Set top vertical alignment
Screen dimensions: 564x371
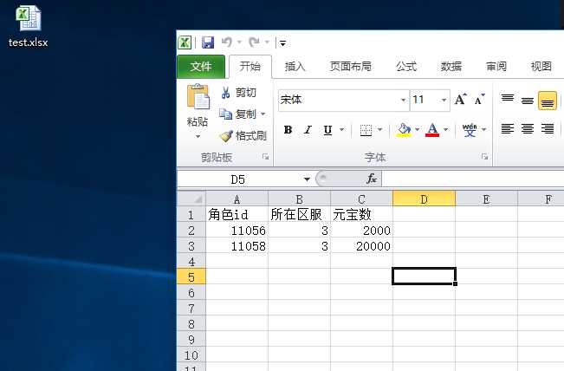(x=508, y=100)
